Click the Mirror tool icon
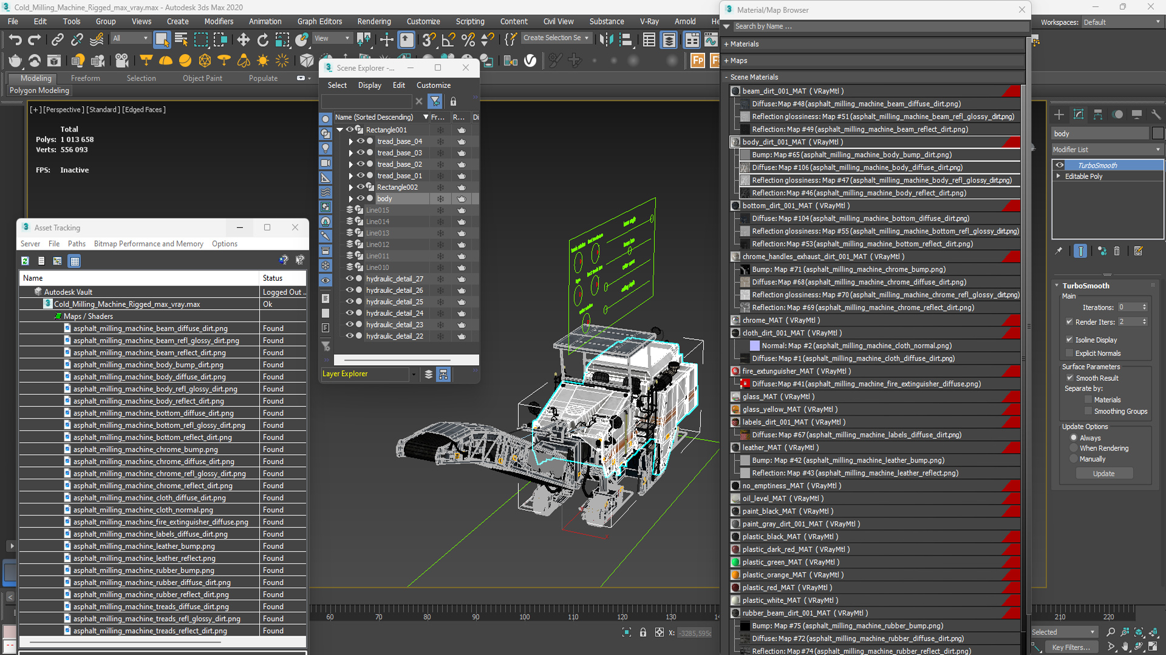The height and width of the screenshot is (655, 1166). (x=606, y=40)
